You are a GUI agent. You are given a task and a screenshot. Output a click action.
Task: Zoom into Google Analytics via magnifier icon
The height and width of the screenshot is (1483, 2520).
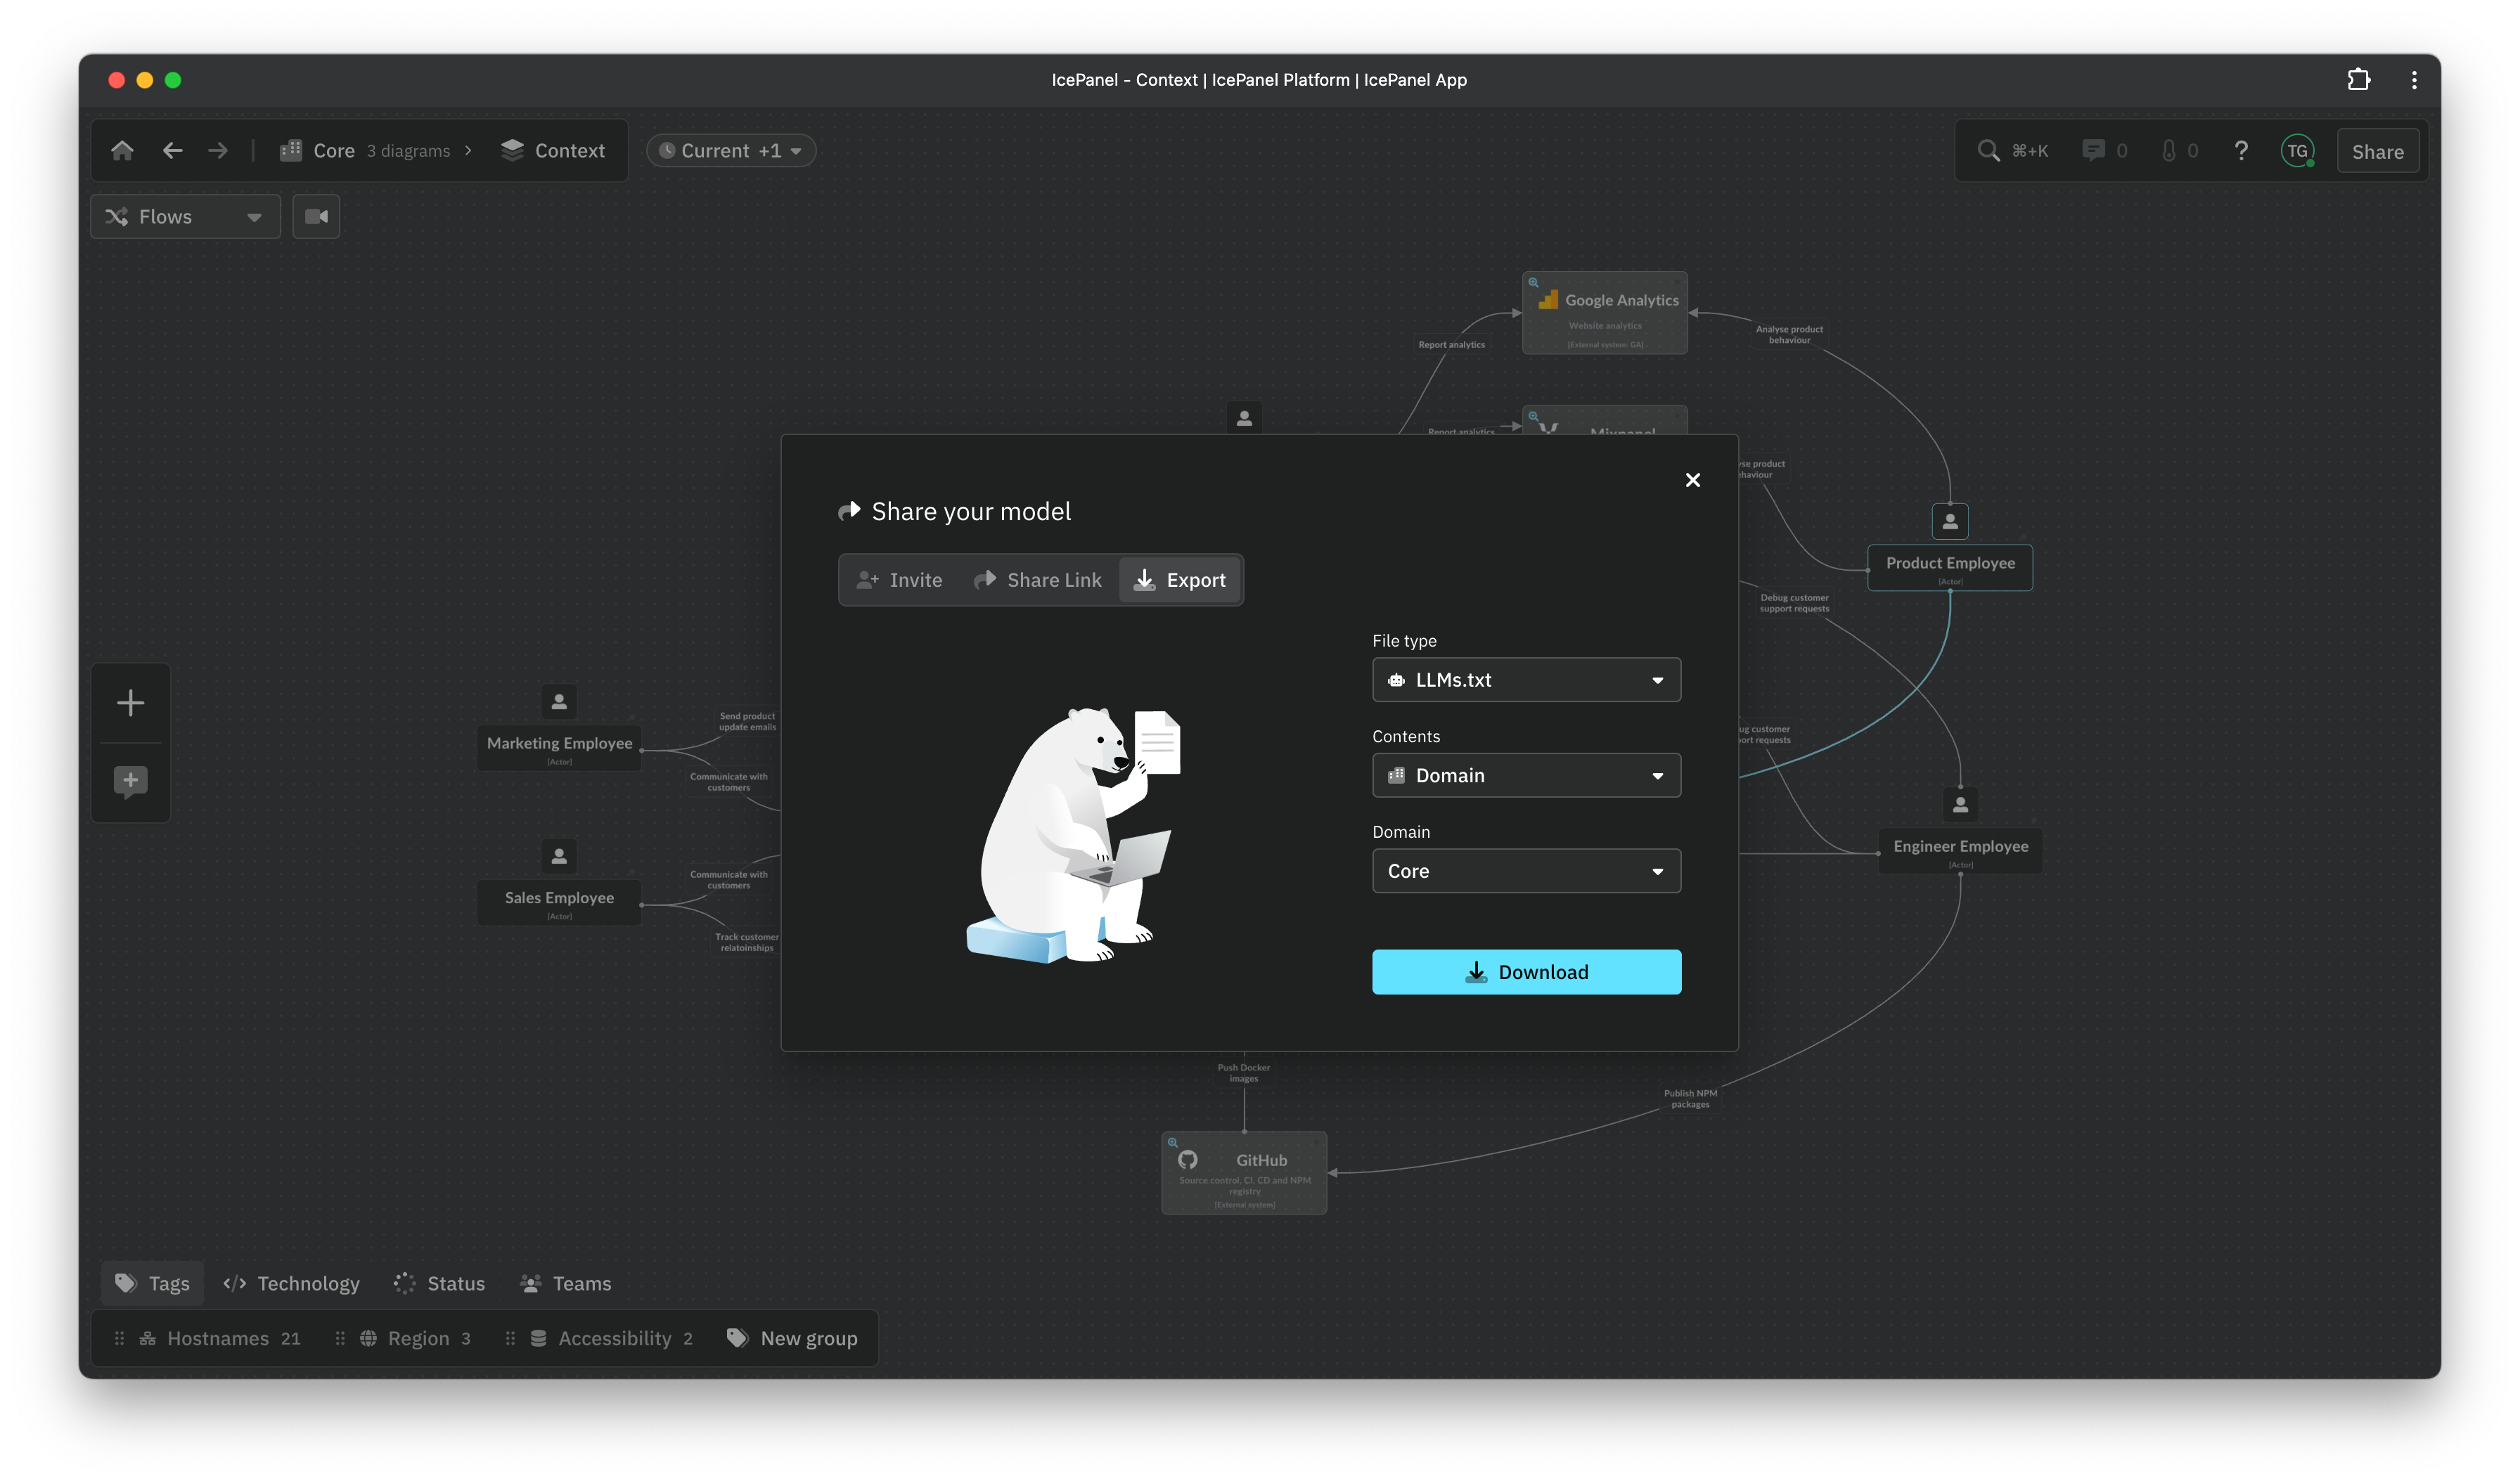pos(1533,283)
